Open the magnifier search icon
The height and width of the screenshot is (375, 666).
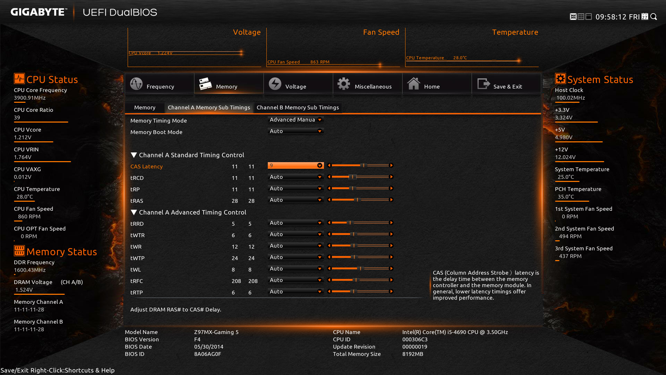[654, 17]
